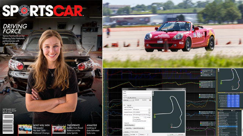Select the highlighted row in the Channel List
Viewport: 243px width, 136px height.
click(x=228, y=126)
